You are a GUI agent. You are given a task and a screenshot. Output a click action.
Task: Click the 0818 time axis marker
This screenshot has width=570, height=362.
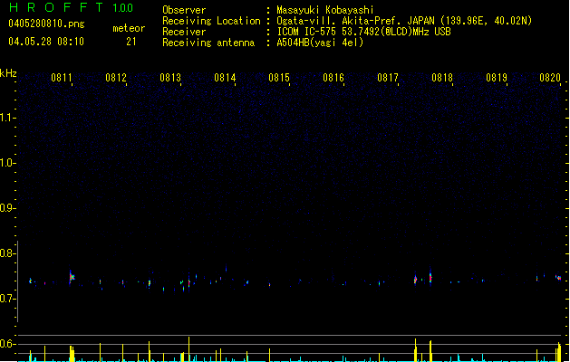(x=442, y=78)
